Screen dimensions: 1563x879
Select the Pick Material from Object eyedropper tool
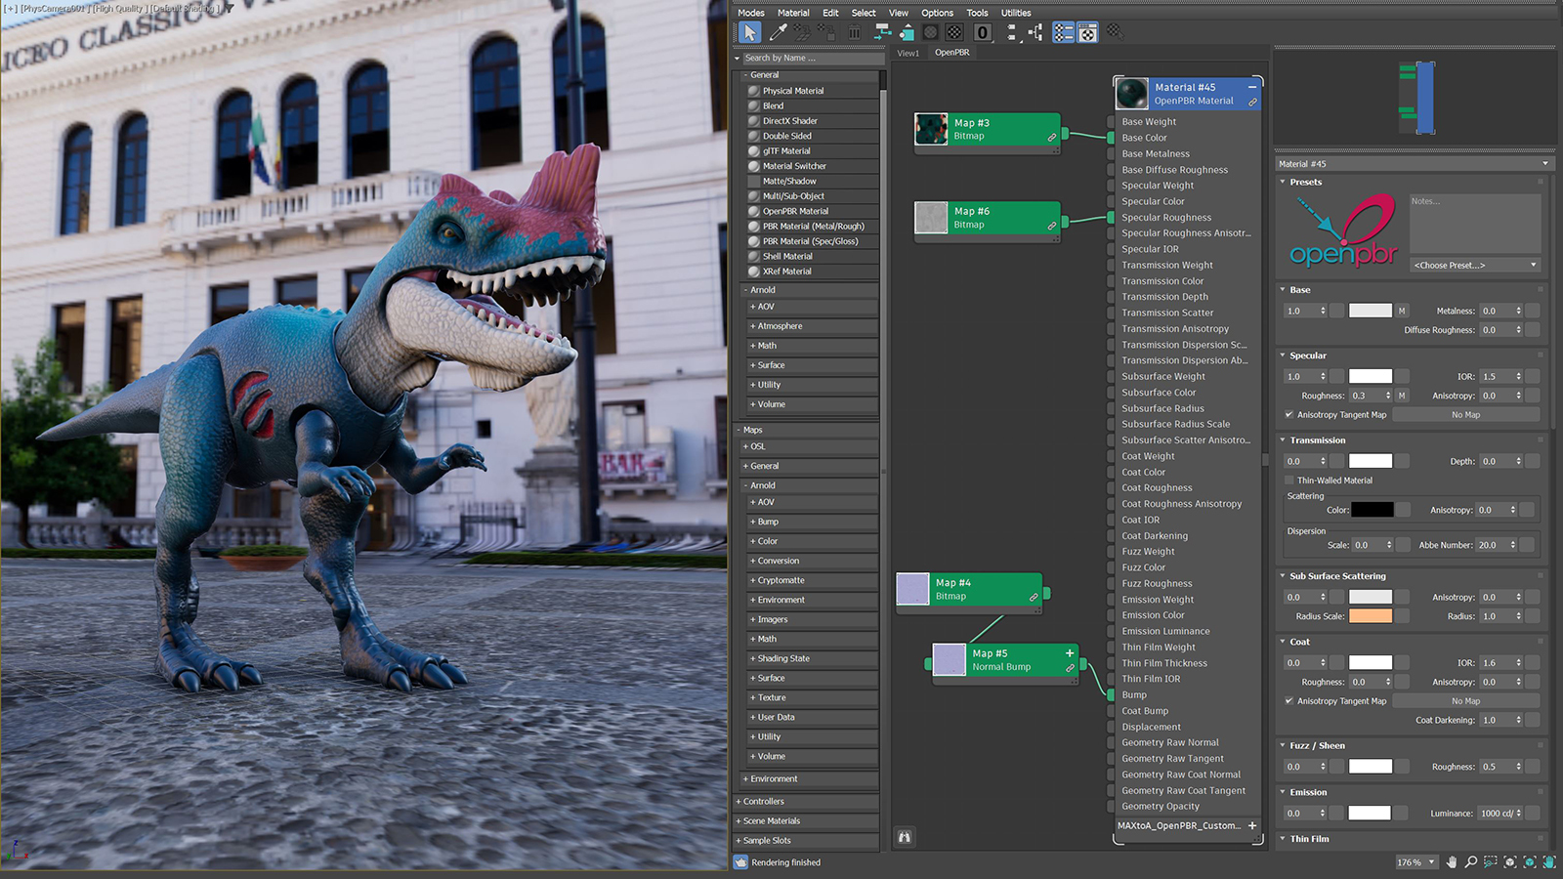[x=779, y=32]
